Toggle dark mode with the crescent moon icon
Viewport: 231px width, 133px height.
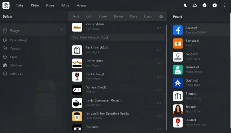click(185, 5)
